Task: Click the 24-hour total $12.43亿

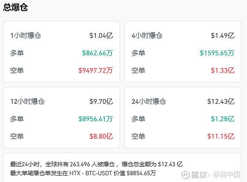Action: 221,102
